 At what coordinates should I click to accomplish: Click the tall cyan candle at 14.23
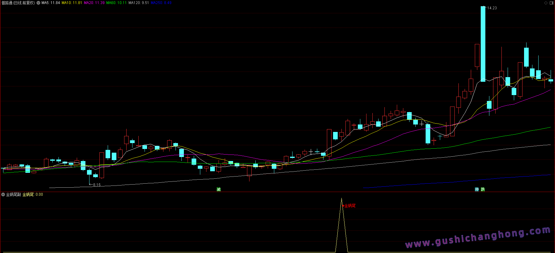click(x=483, y=44)
